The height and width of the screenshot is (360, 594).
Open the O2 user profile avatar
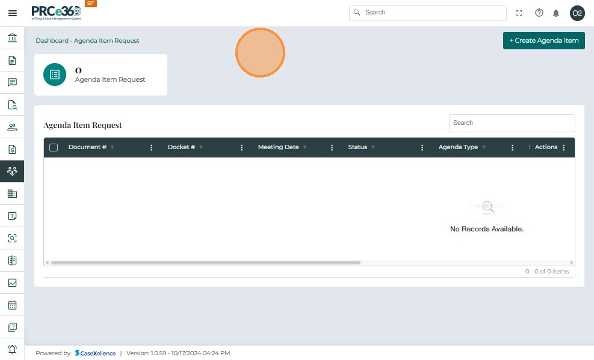[577, 13]
